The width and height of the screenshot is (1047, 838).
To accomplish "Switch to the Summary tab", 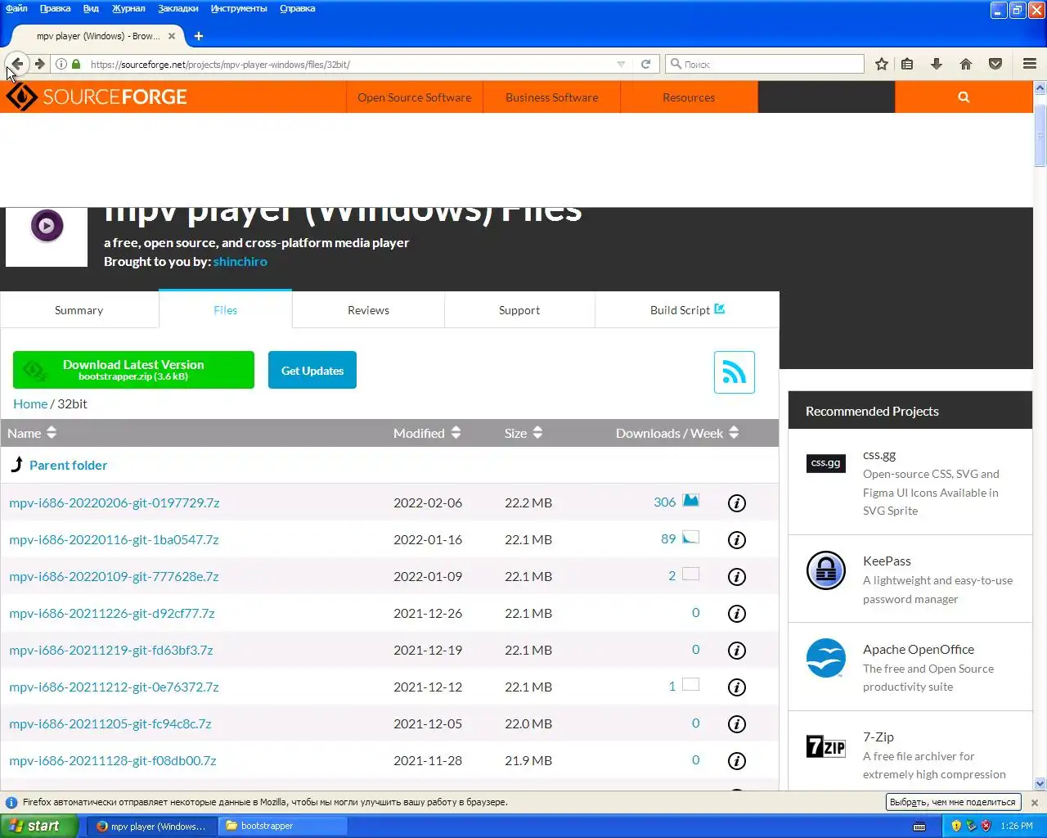I will [x=79, y=310].
